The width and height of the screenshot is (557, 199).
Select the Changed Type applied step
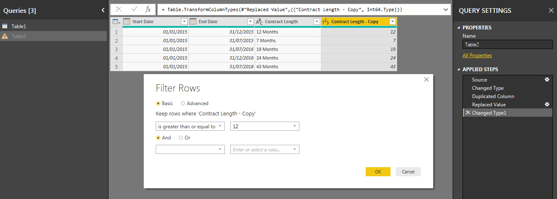coord(507,88)
